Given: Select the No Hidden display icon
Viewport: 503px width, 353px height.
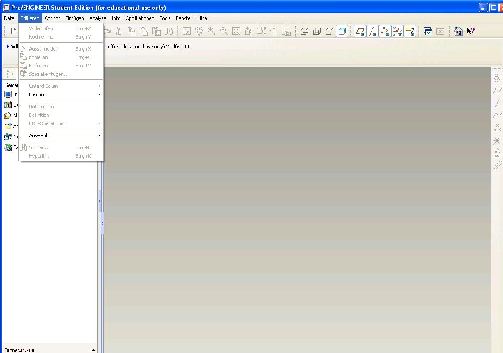Looking at the screenshot, I should tap(329, 31).
